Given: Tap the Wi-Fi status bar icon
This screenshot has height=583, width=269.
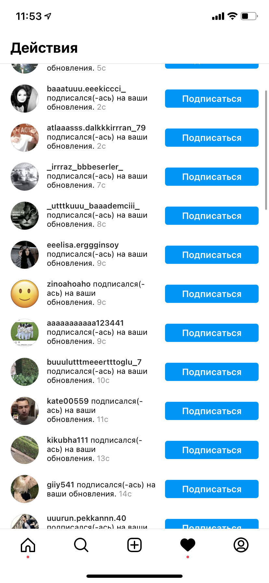Looking at the screenshot, I should coord(232,16).
